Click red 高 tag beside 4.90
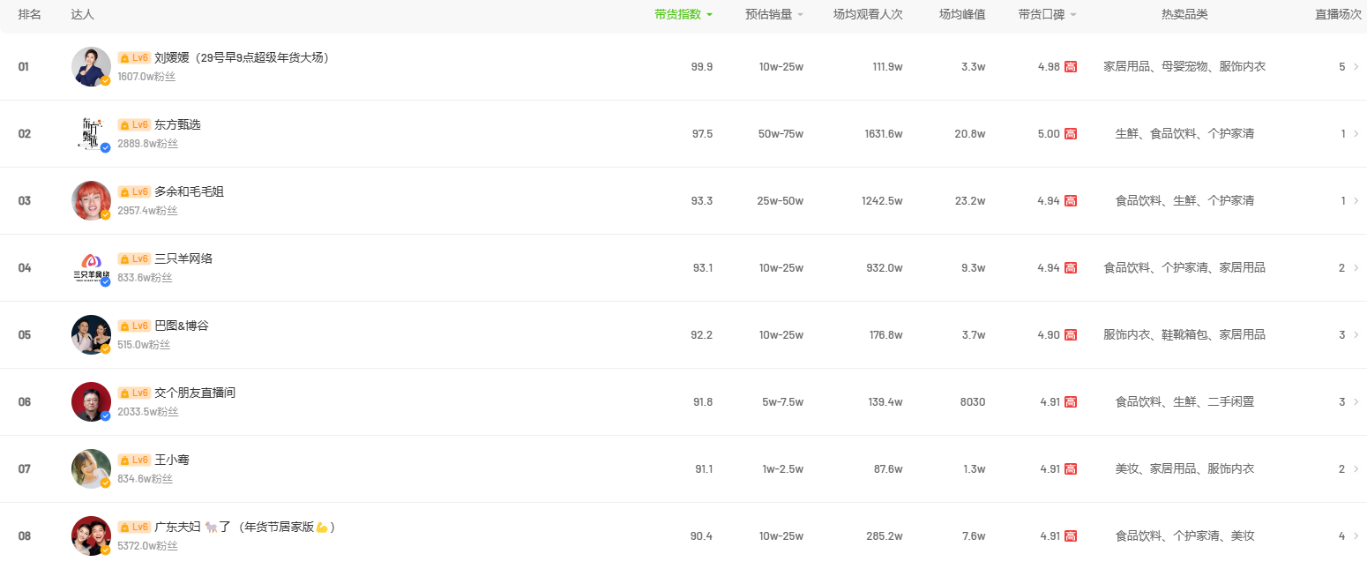Image resolution: width=1367 pixels, height=569 pixels. click(x=1071, y=335)
